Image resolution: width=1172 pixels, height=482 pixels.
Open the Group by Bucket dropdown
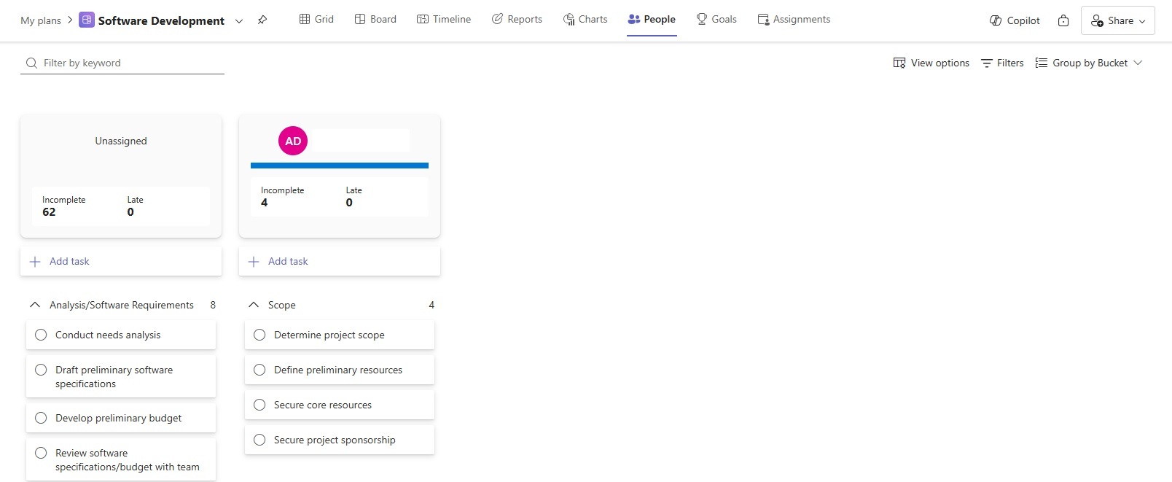point(1089,63)
